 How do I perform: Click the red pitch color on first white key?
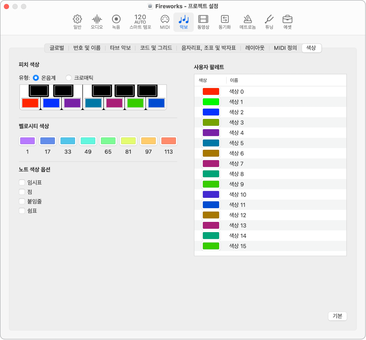(x=30, y=103)
